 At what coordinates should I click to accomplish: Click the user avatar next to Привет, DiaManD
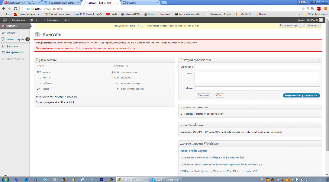pyautogui.click(x=321, y=20)
